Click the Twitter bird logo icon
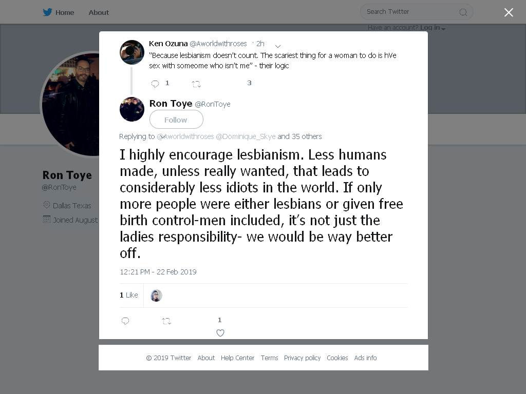The height and width of the screenshot is (394, 526). pyautogui.click(x=47, y=12)
